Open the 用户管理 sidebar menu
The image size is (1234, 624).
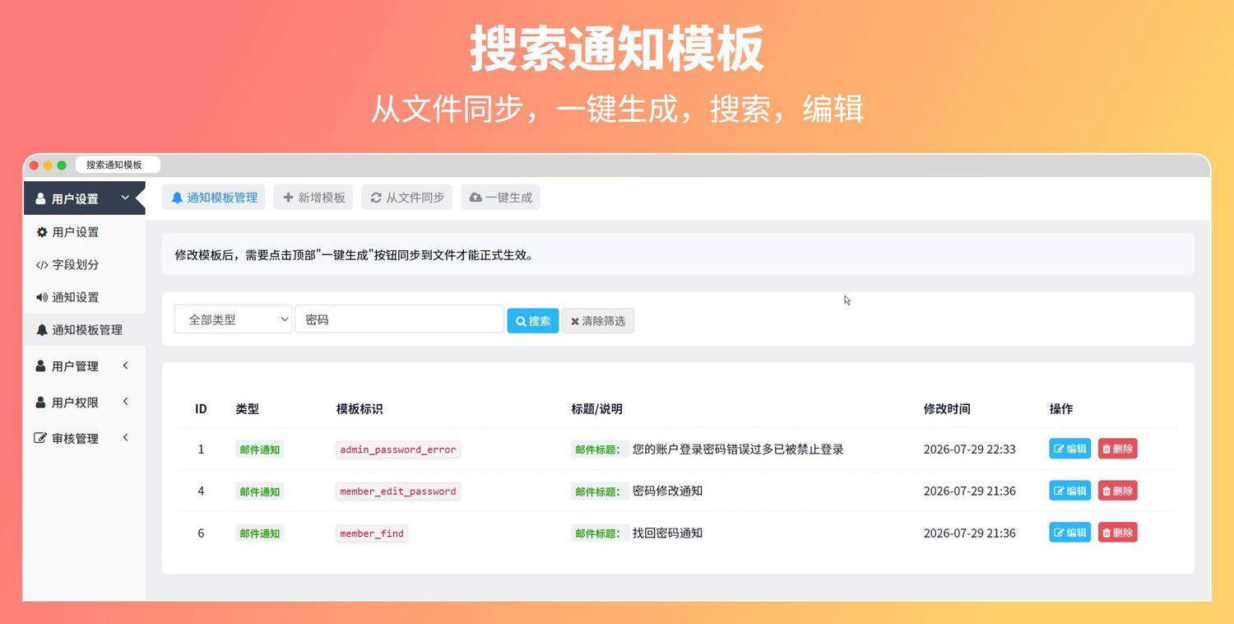(85, 366)
